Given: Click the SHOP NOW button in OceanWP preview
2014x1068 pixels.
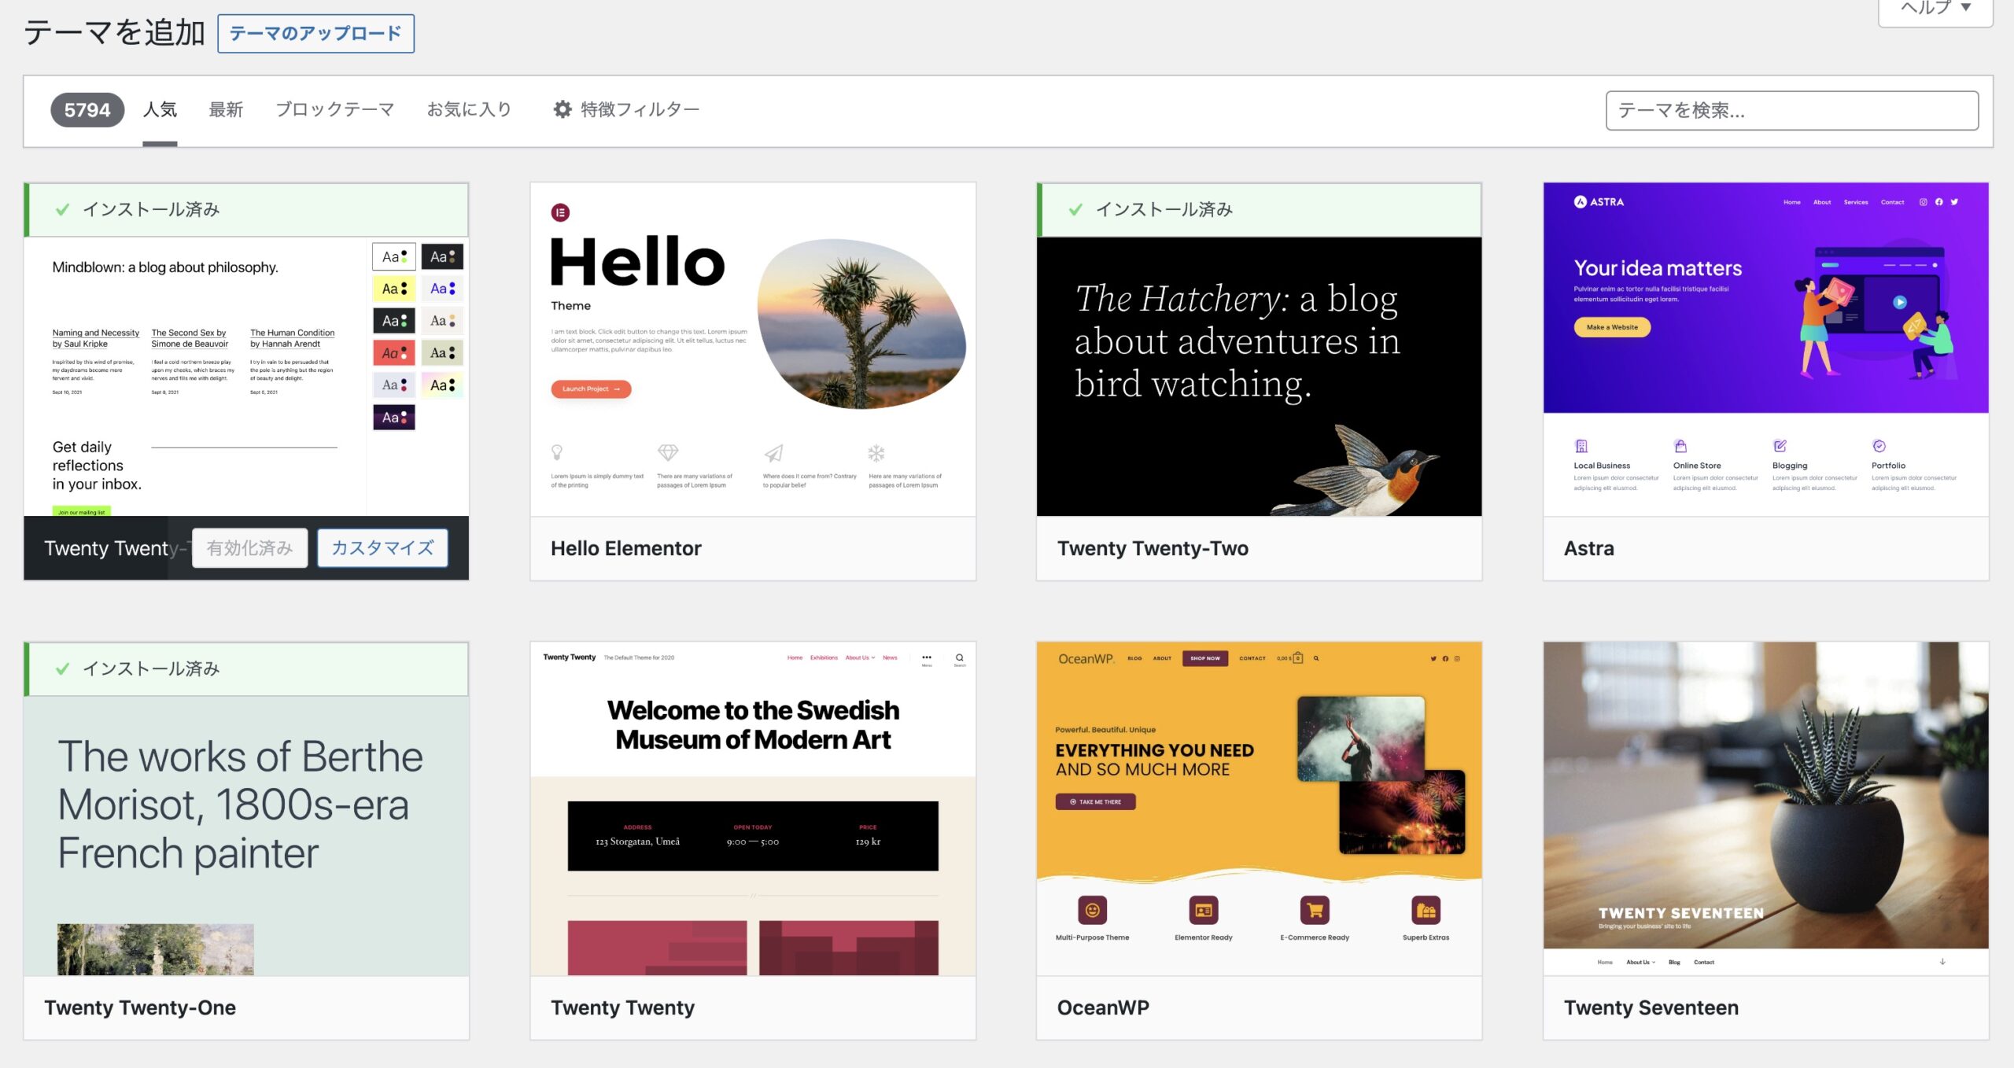Looking at the screenshot, I should [x=1204, y=658].
